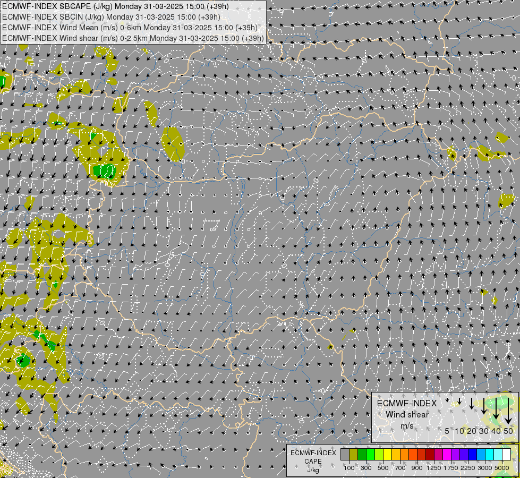Click the 40 m/s wind shear legend arrow
520x478 pixels.
496,408
